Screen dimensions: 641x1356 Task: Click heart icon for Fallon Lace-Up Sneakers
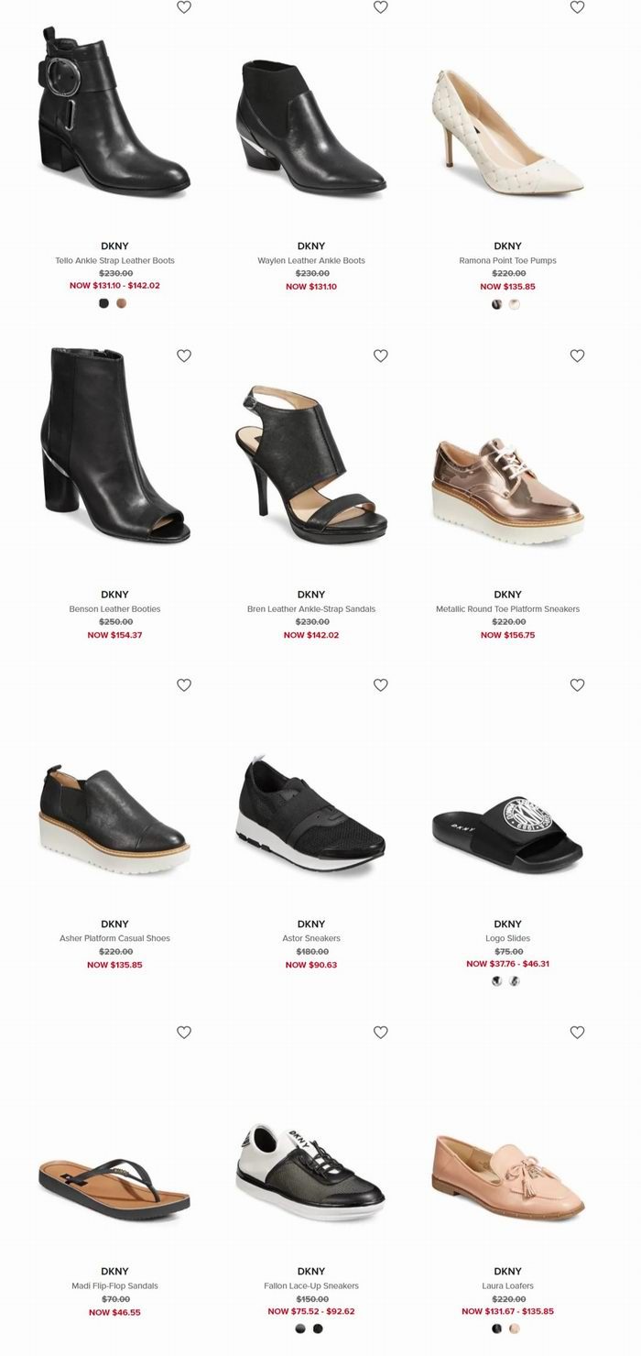(x=381, y=1032)
